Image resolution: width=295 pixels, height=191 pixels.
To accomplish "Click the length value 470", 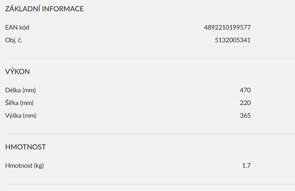I will 245,90.
